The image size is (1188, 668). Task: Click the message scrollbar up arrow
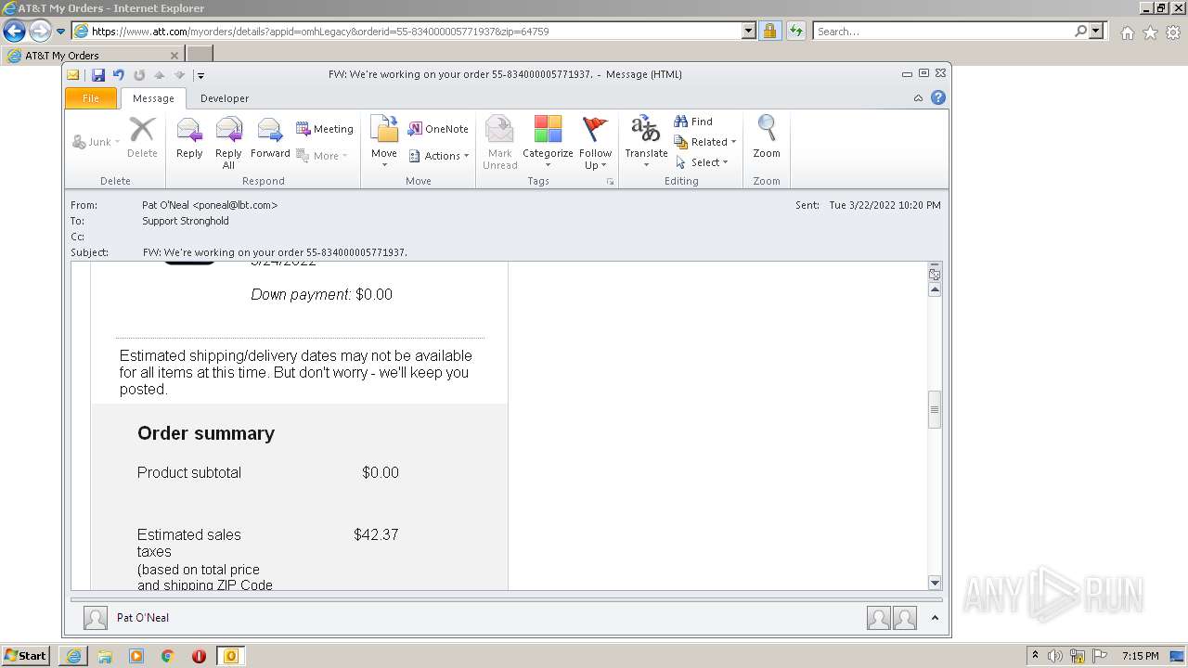click(935, 289)
